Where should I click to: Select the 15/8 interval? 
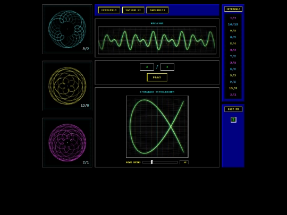(233, 88)
